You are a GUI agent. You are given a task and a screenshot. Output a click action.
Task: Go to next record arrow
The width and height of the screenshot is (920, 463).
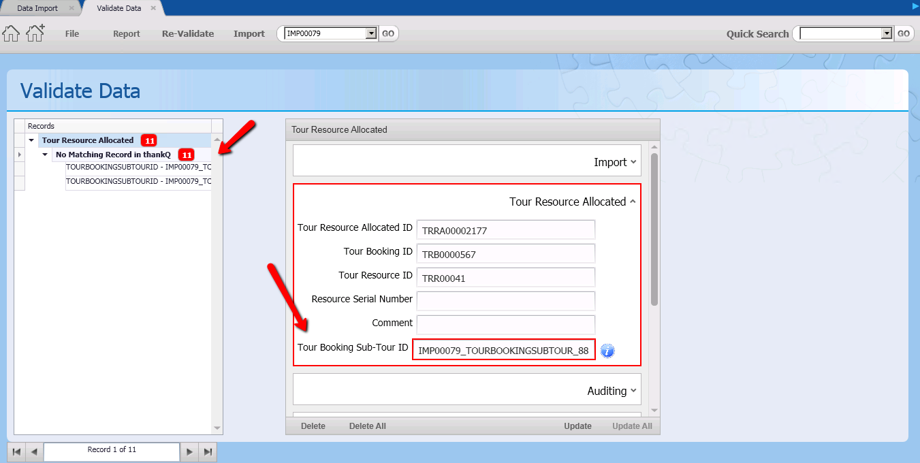pyautogui.click(x=189, y=451)
